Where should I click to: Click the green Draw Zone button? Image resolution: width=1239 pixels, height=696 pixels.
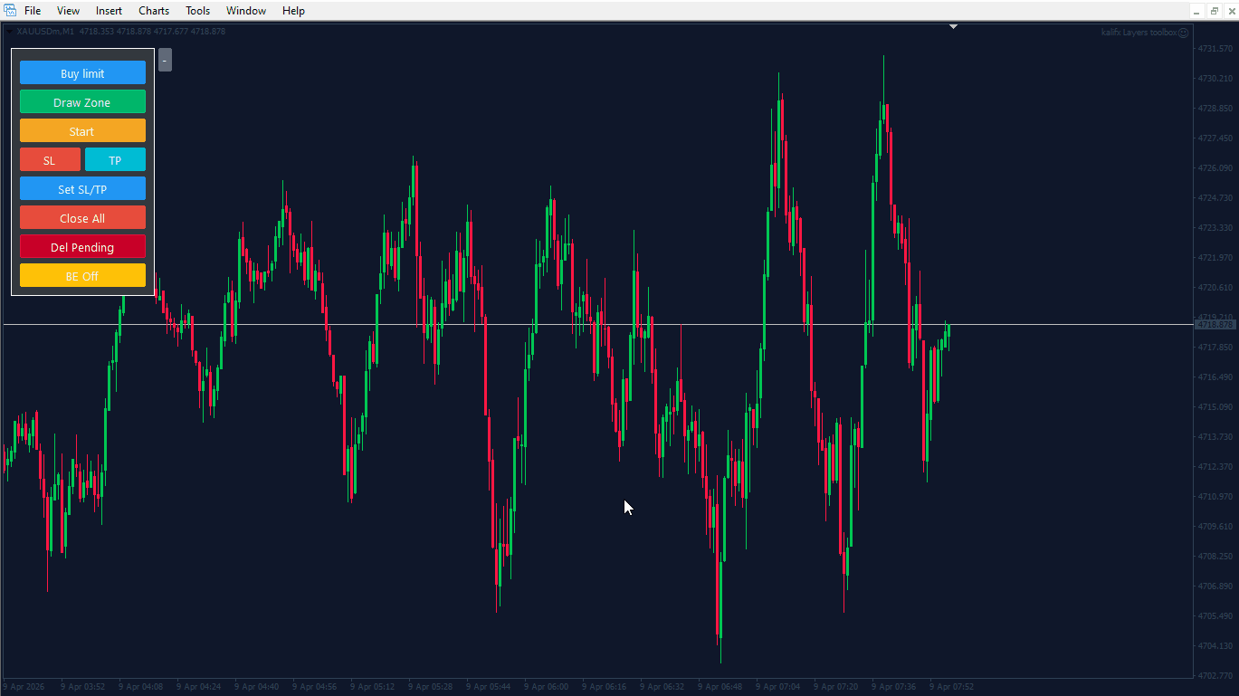[82, 102]
